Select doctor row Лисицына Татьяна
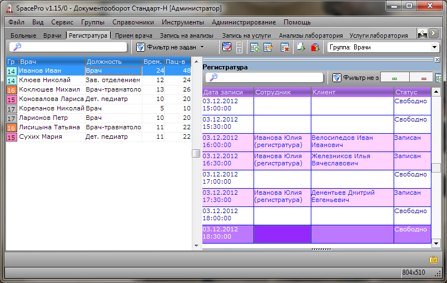Image resolution: width=447 pixels, height=283 pixels. point(98,127)
